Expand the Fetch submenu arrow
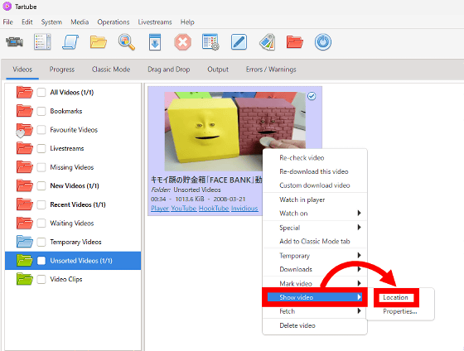The image size is (464, 351). click(359, 310)
